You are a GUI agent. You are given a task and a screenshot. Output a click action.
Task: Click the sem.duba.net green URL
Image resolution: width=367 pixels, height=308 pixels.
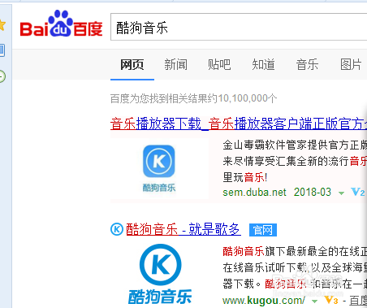point(254,193)
